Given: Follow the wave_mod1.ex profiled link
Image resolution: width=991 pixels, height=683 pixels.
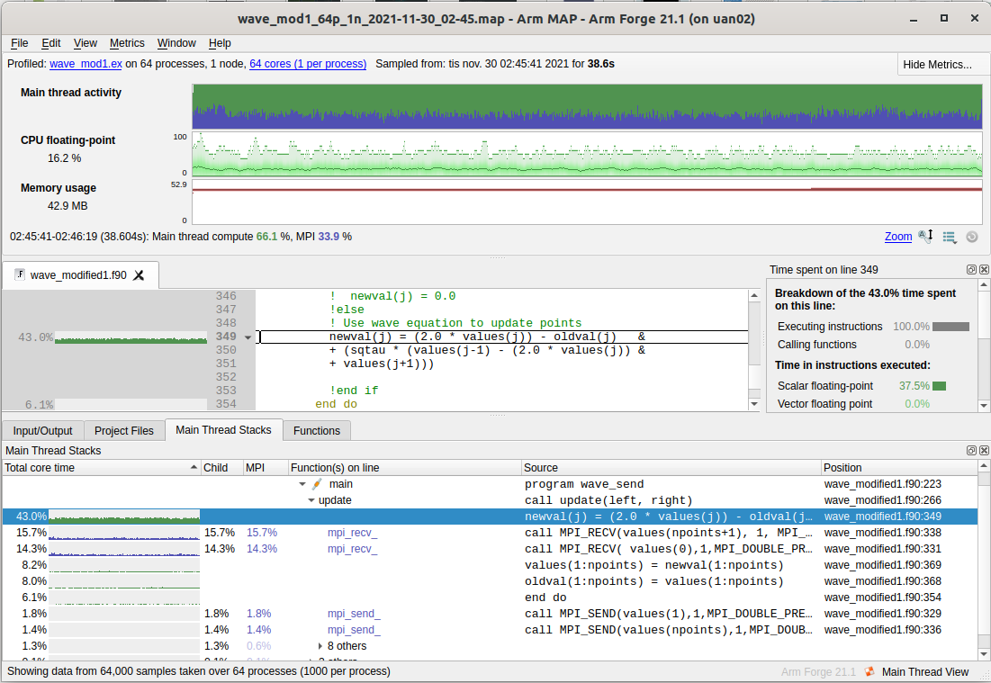Looking at the screenshot, I should pyautogui.click(x=86, y=64).
